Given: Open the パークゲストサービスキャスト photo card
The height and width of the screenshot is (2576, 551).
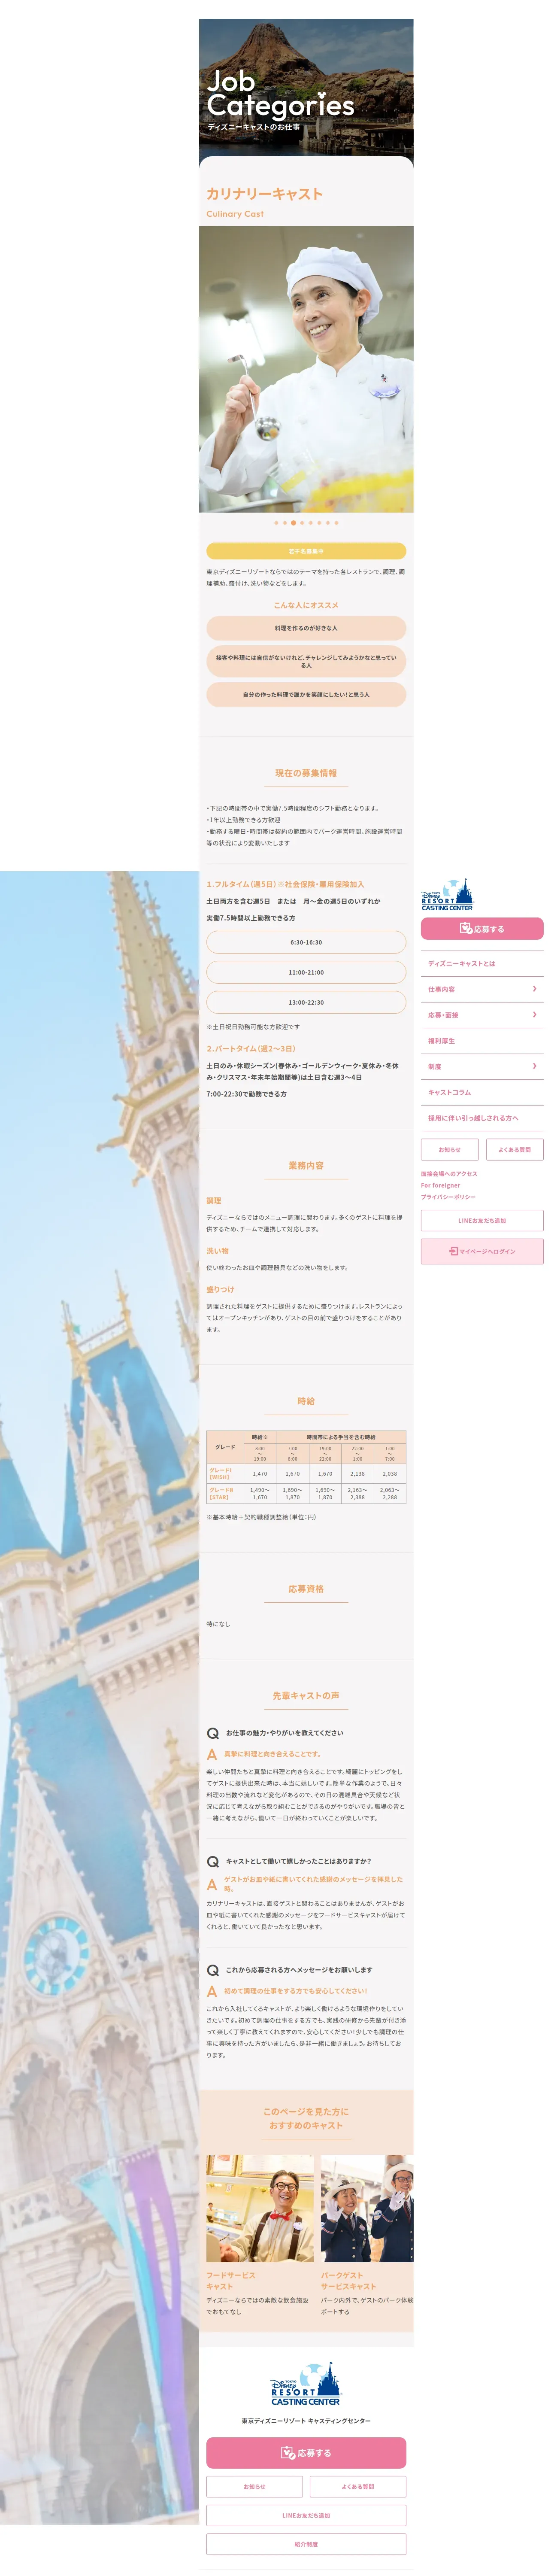Looking at the screenshot, I should [x=367, y=2209].
